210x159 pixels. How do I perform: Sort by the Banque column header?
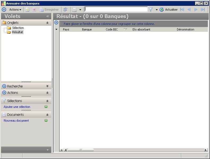87,29
